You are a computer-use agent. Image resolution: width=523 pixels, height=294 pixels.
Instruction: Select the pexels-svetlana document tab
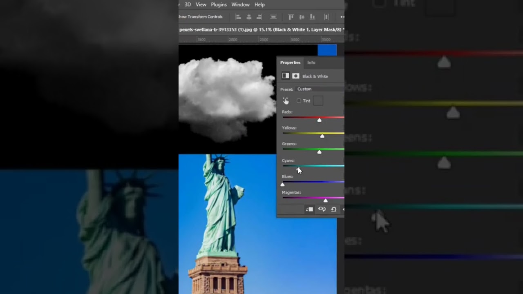[261, 29]
